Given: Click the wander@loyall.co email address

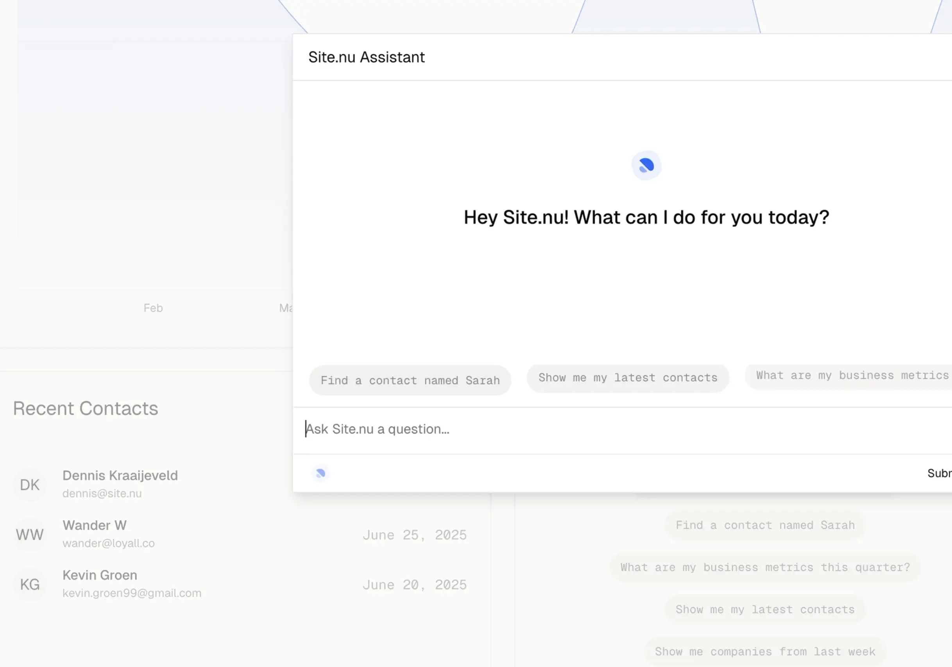Looking at the screenshot, I should pos(109,544).
